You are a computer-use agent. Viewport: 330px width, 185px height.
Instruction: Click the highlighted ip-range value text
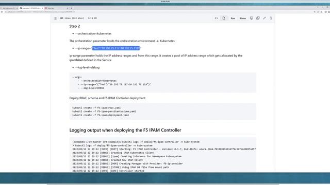116,48
